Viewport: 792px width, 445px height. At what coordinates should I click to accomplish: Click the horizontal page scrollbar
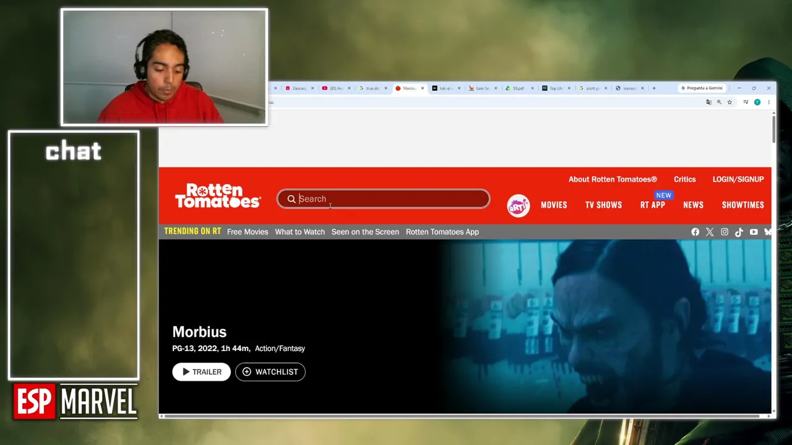[461, 416]
